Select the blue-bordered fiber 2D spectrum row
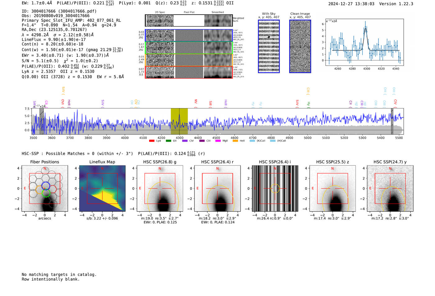This screenshot has width=435, height=296. [189, 35]
